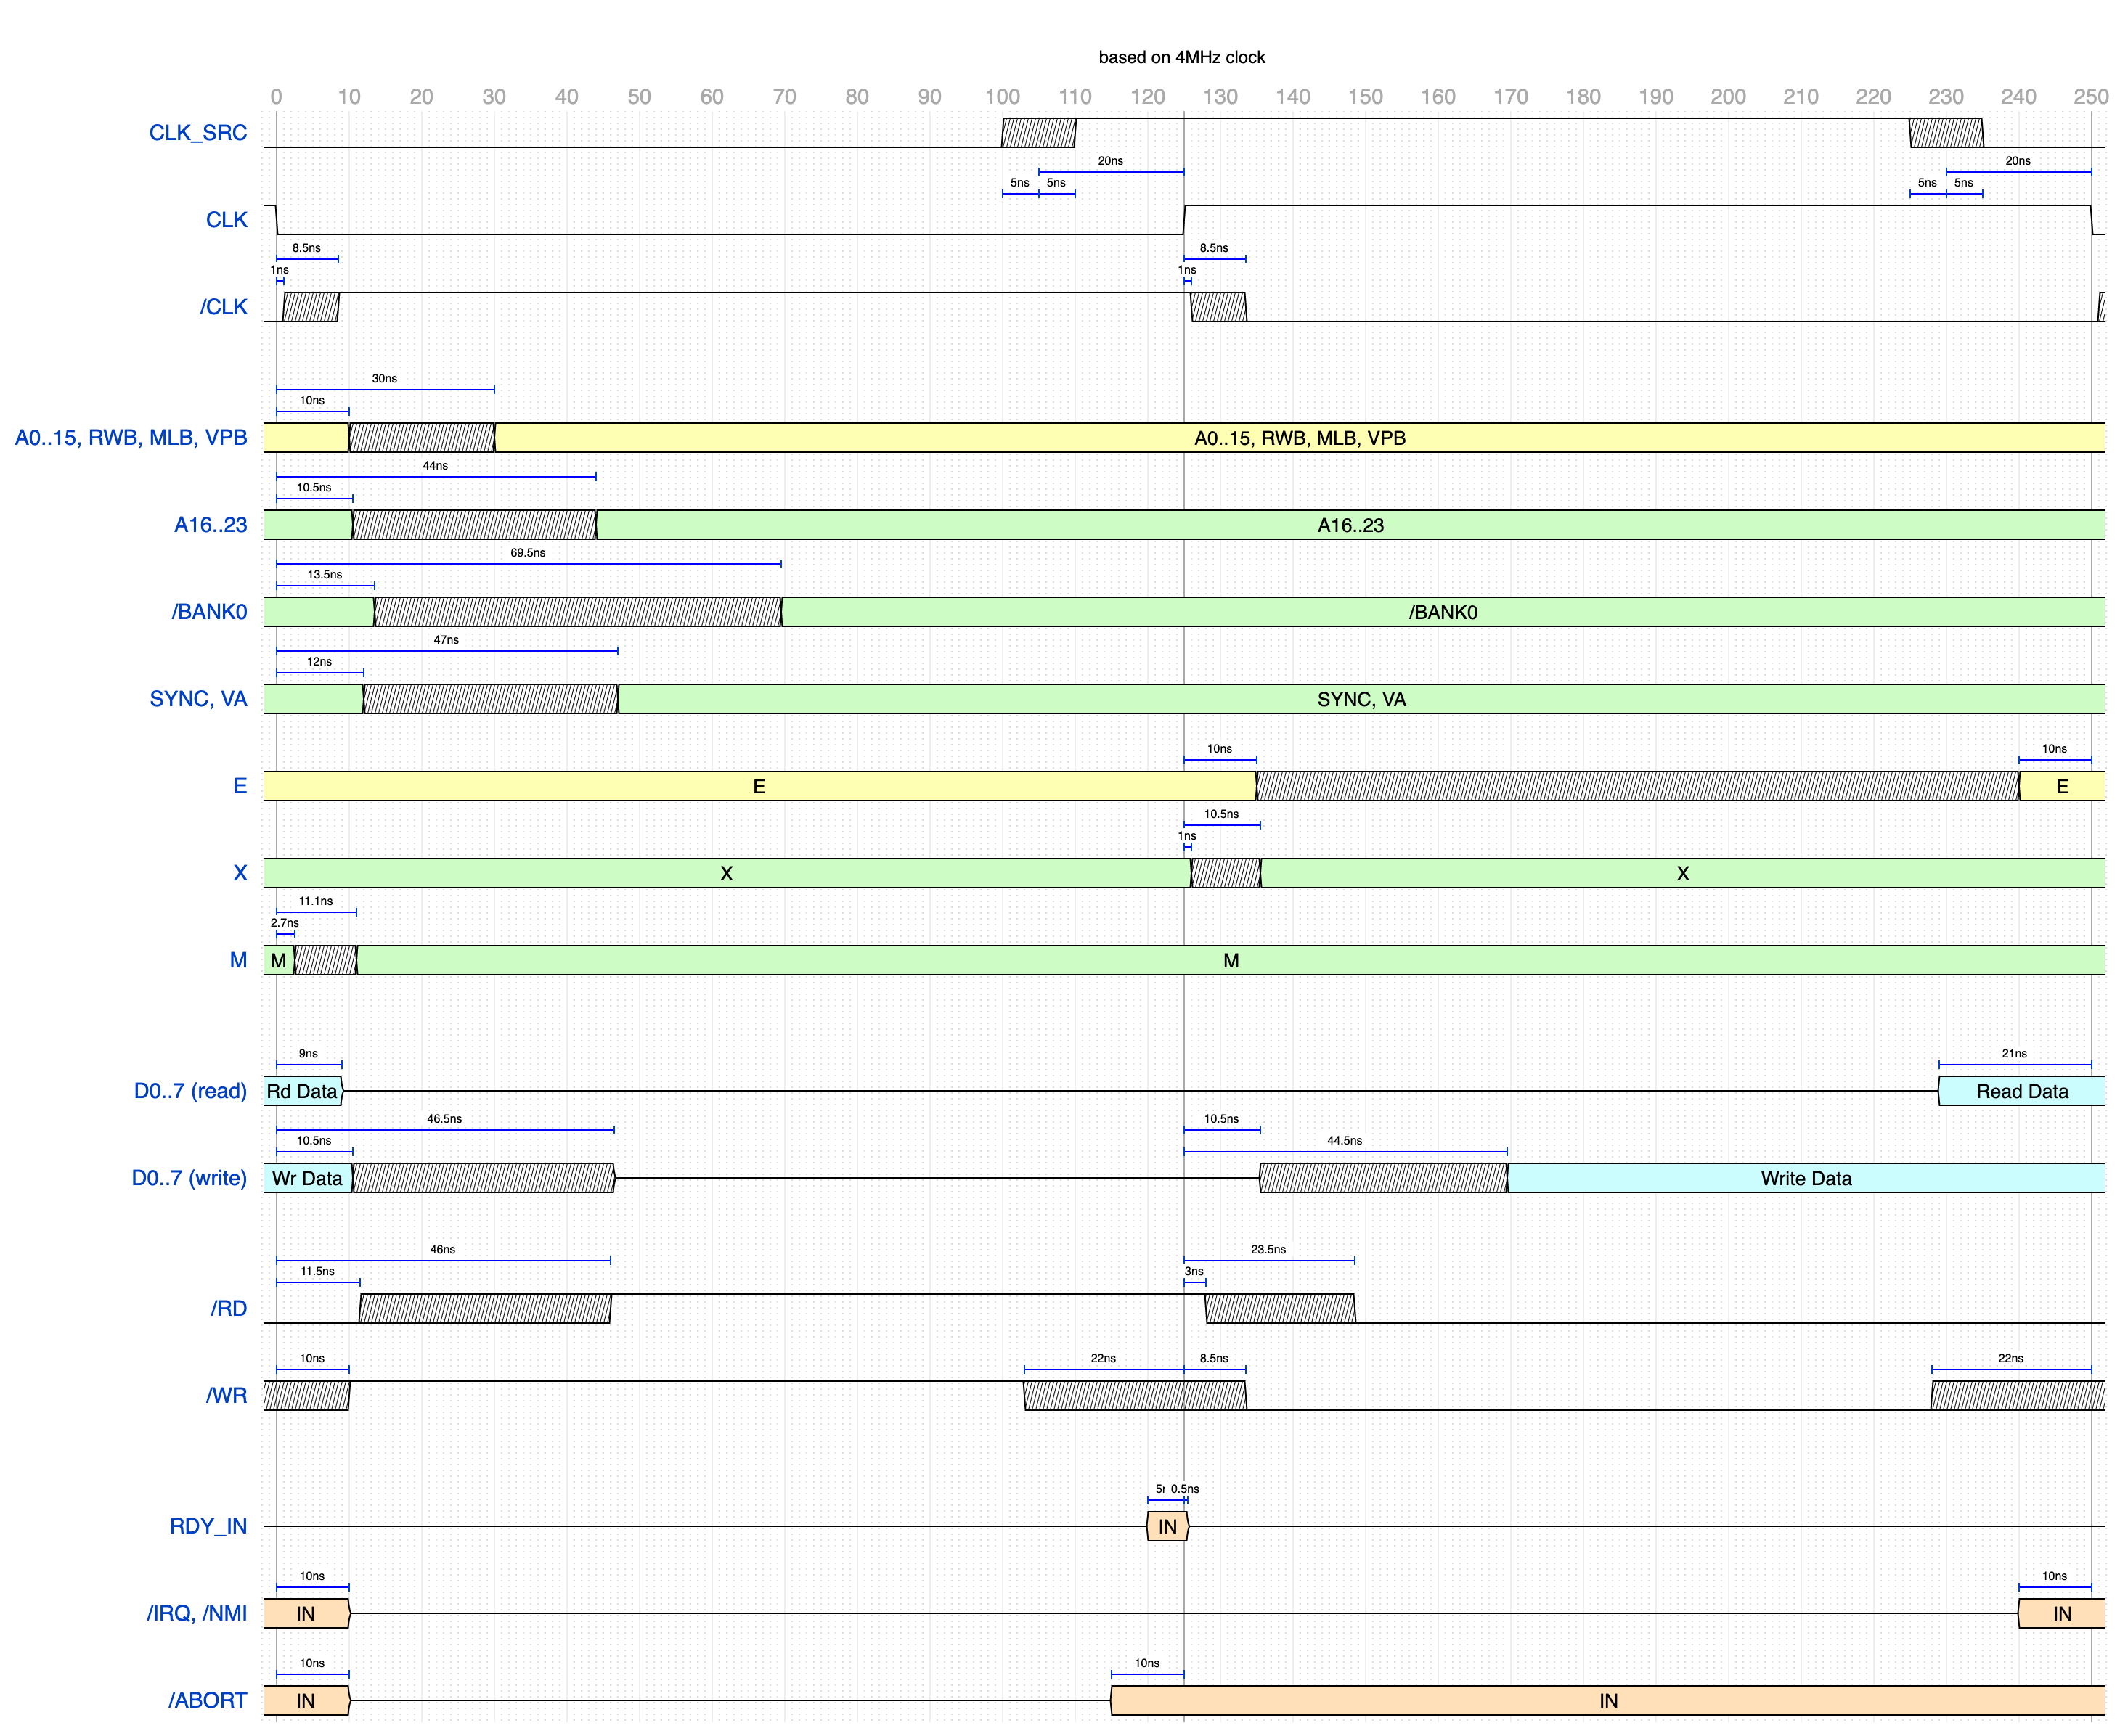Select the 2.7ns annotation above M row
Screen dimensions: 2120x1736
point(284,923)
